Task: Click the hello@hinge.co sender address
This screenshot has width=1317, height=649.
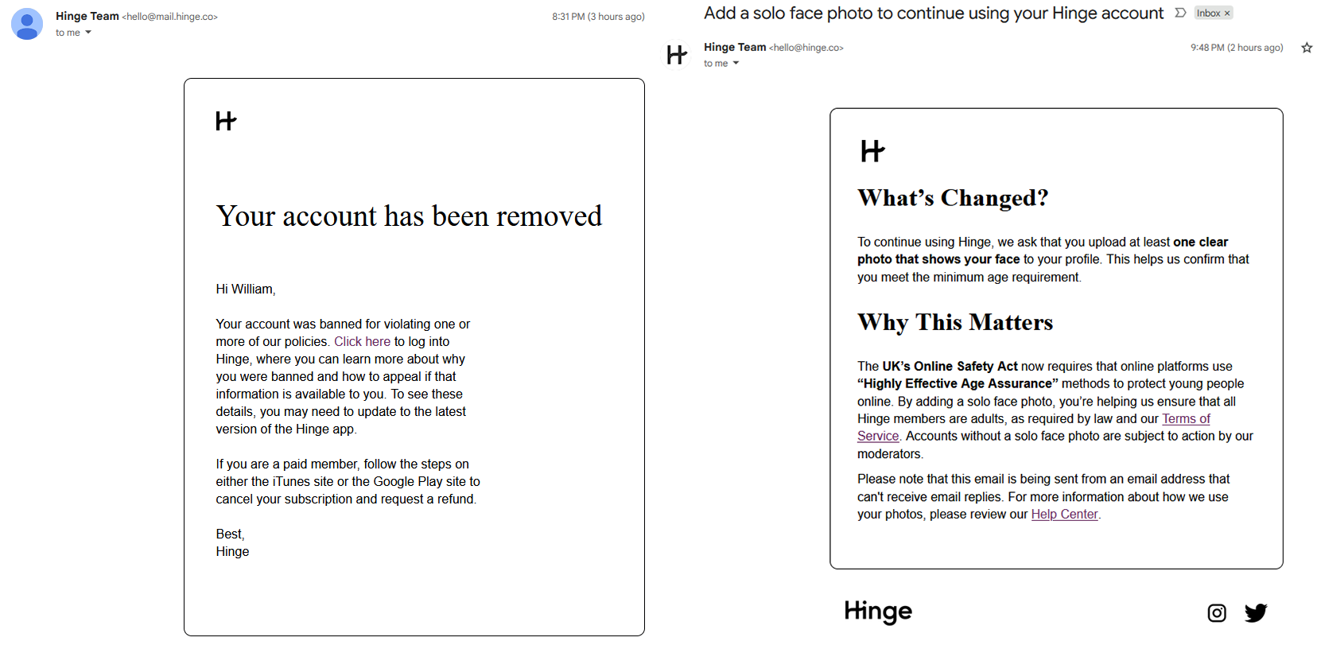Action: 806,48
